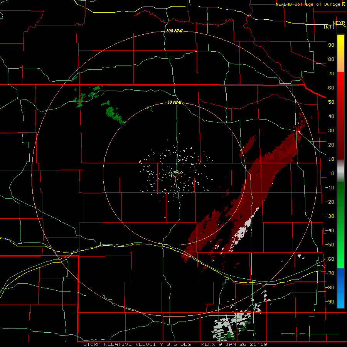Click the "21:19" timestamp in the caption
The image size is (347, 347).
coord(259,344)
